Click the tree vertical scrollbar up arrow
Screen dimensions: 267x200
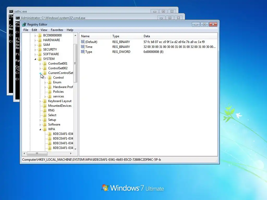coord(75,35)
